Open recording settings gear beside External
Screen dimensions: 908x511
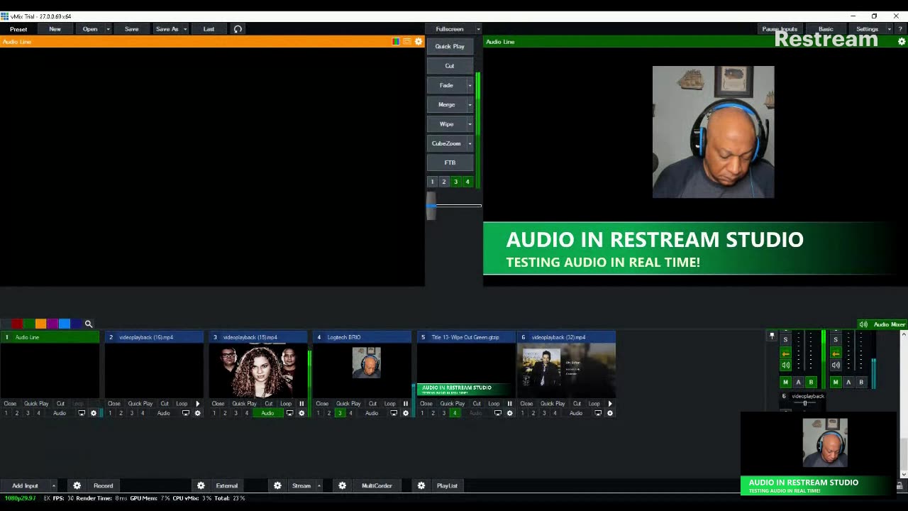pyautogui.click(x=201, y=485)
